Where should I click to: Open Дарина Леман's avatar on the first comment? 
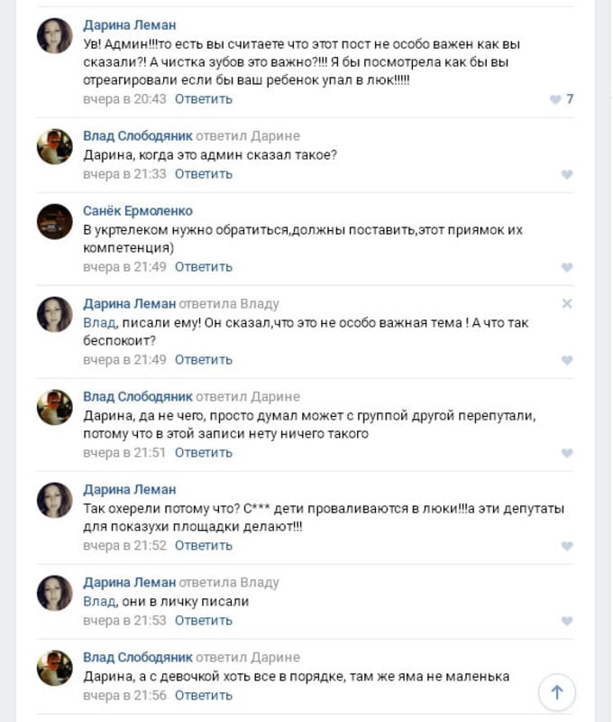coord(54,36)
